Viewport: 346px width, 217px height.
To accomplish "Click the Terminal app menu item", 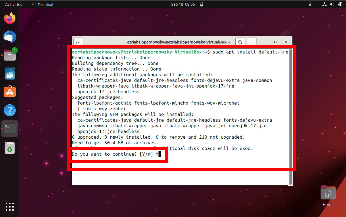I will [42, 4].
